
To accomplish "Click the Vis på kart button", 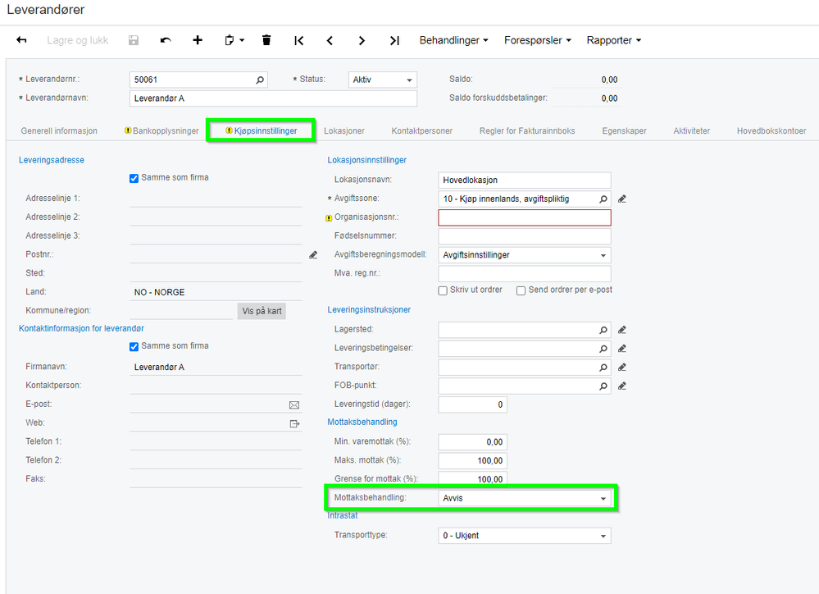I will (262, 311).
